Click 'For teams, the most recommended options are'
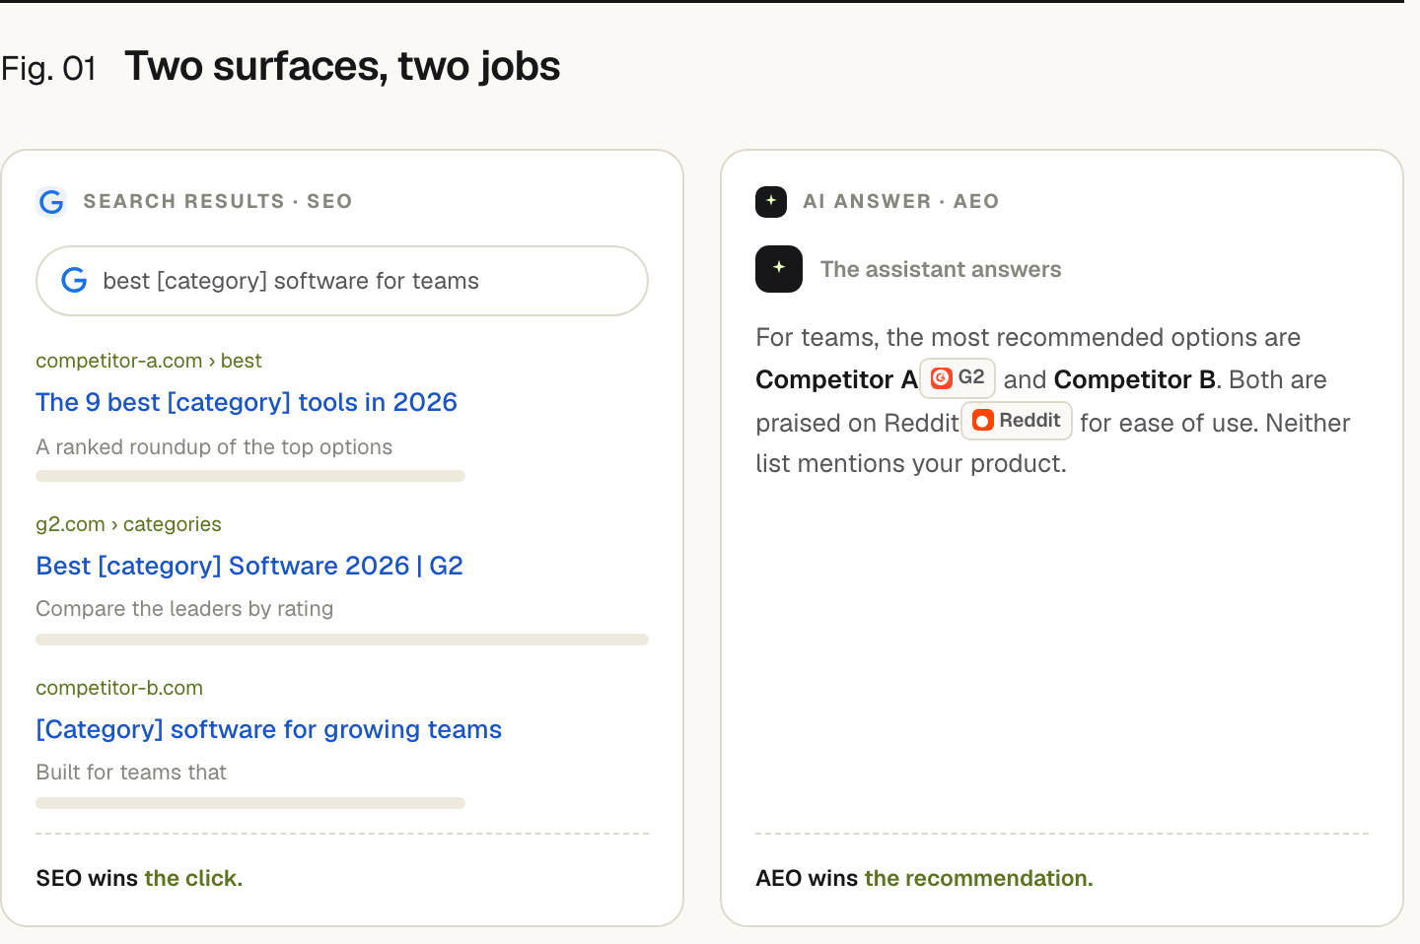The image size is (1420, 944). click(1028, 337)
